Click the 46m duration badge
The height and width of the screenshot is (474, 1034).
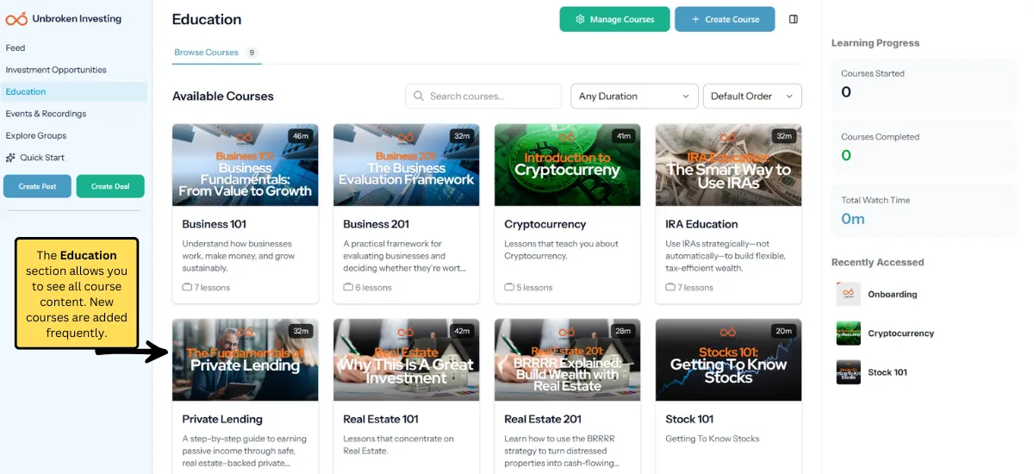pyautogui.click(x=301, y=135)
